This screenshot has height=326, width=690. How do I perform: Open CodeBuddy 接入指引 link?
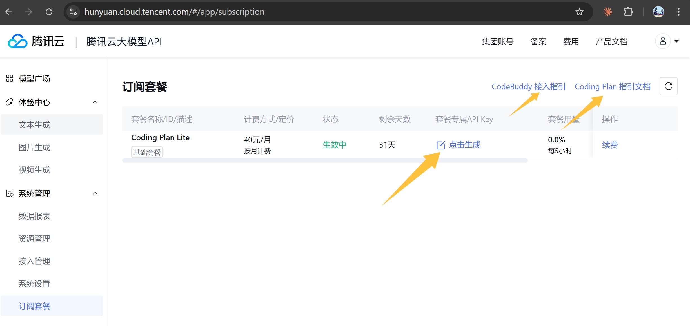click(x=528, y=86)
